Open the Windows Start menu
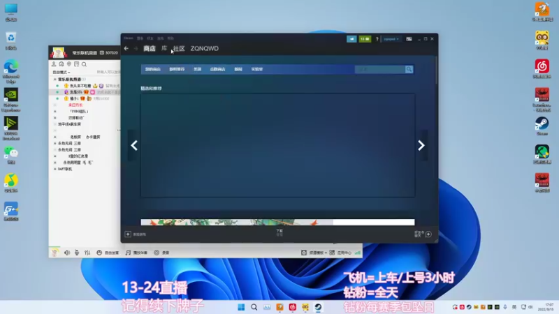 (241, 307)
